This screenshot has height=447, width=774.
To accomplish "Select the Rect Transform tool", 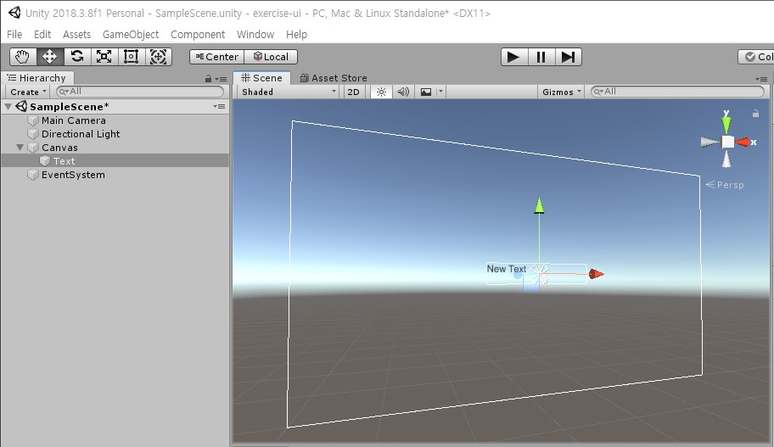I will (131, 57).
